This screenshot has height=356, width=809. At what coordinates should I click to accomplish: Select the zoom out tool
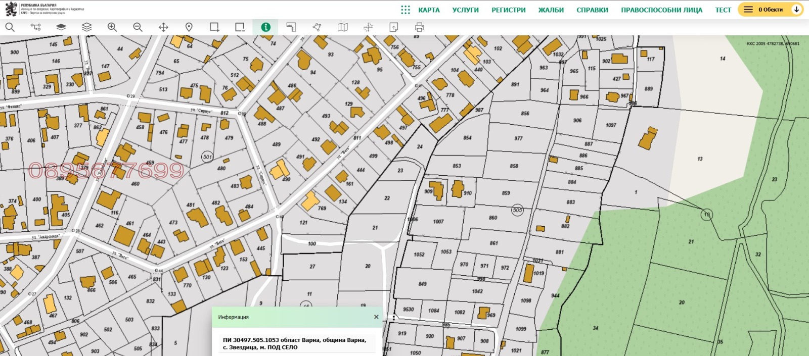point(138,27)
